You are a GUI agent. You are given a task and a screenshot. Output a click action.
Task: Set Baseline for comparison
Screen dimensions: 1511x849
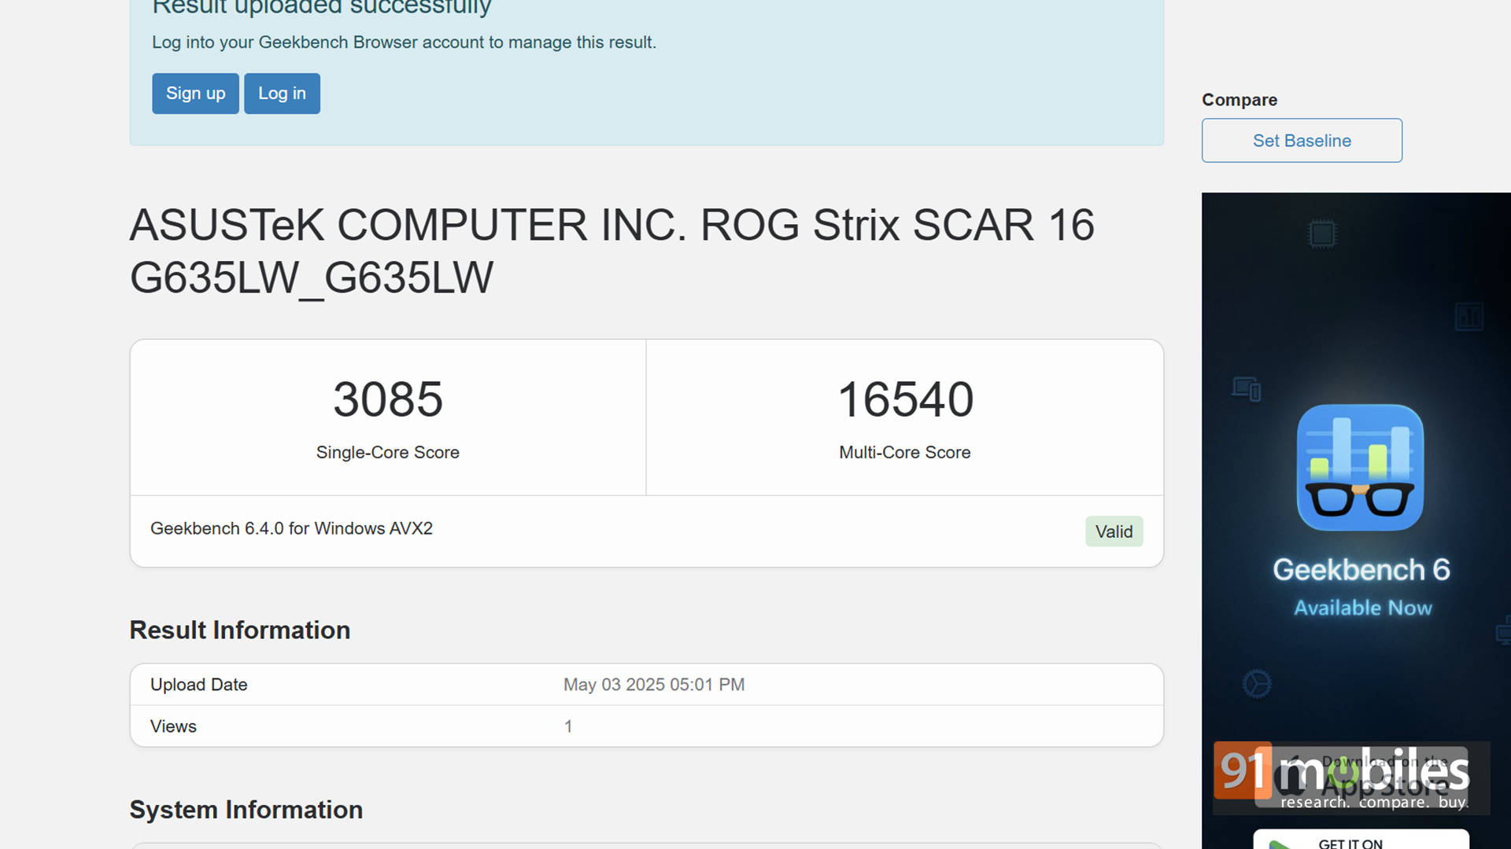[1302, 141]
